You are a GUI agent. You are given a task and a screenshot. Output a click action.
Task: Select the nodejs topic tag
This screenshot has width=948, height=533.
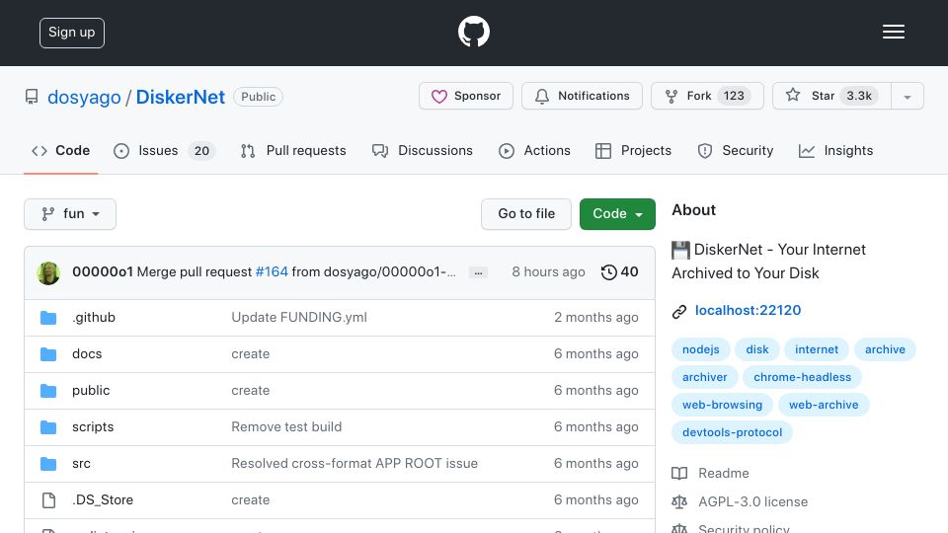(x=701, y=349)
